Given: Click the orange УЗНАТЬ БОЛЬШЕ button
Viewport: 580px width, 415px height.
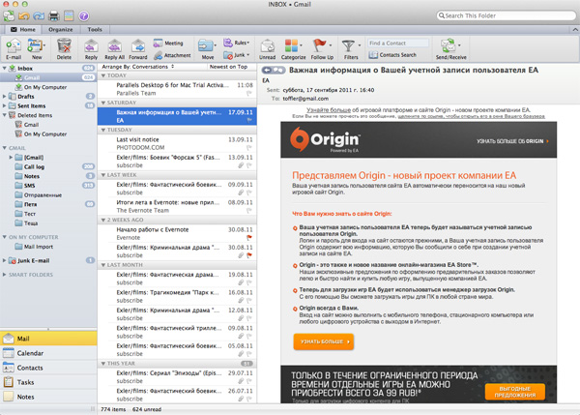Looking at the screenshot, I should click(324, 341).
